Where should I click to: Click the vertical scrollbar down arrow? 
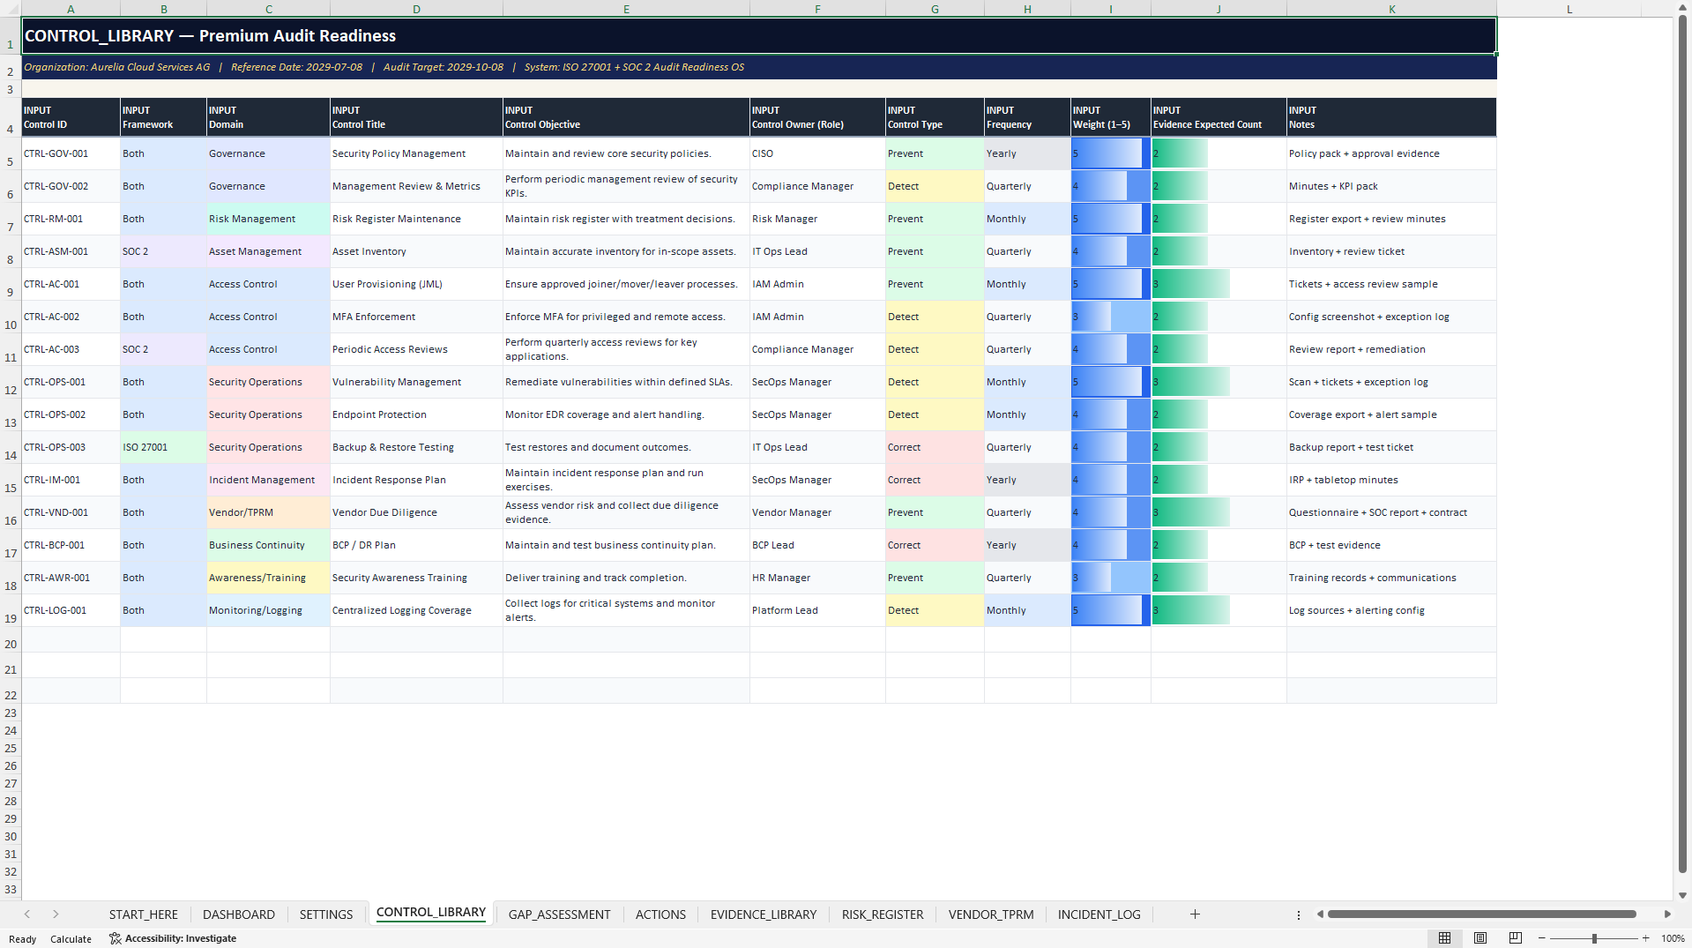tap(1683, 895)
